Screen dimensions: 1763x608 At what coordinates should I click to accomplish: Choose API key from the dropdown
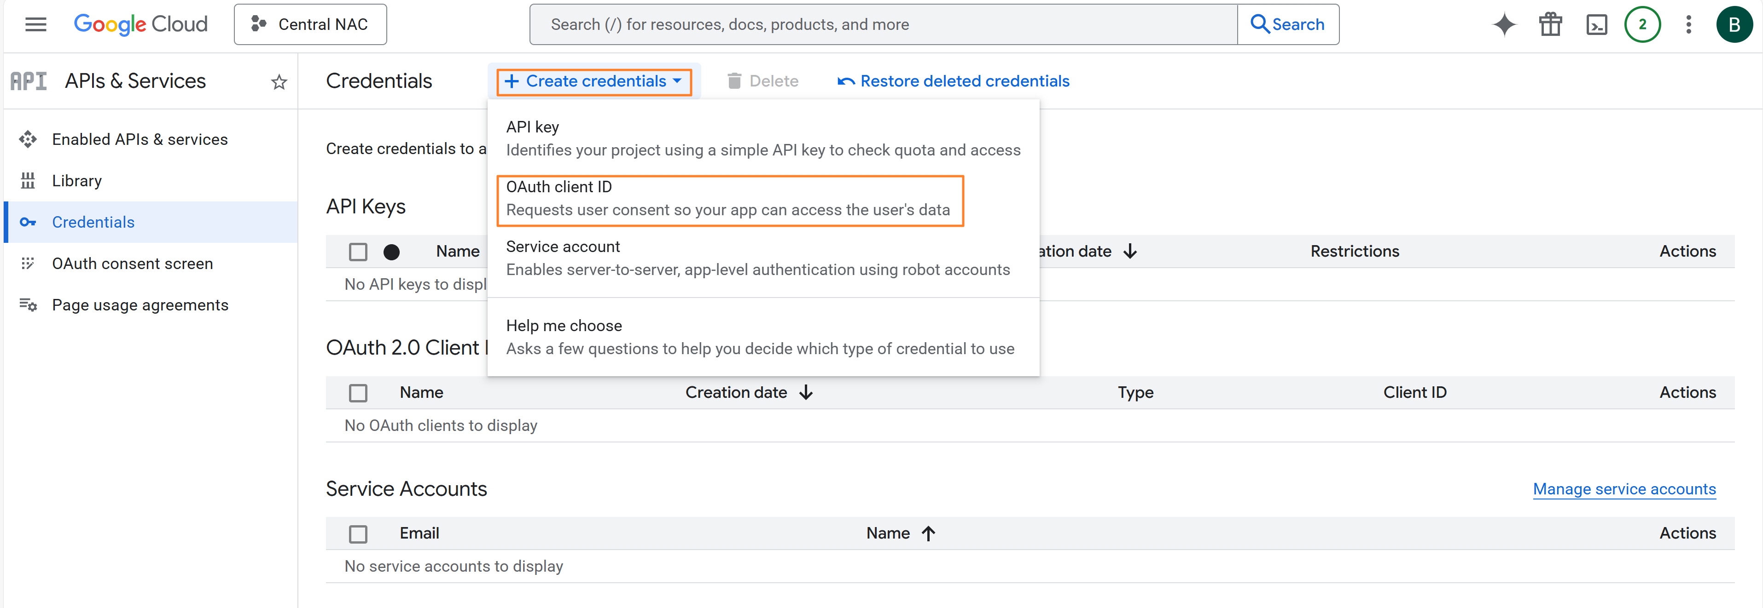[x=763, y=138]
